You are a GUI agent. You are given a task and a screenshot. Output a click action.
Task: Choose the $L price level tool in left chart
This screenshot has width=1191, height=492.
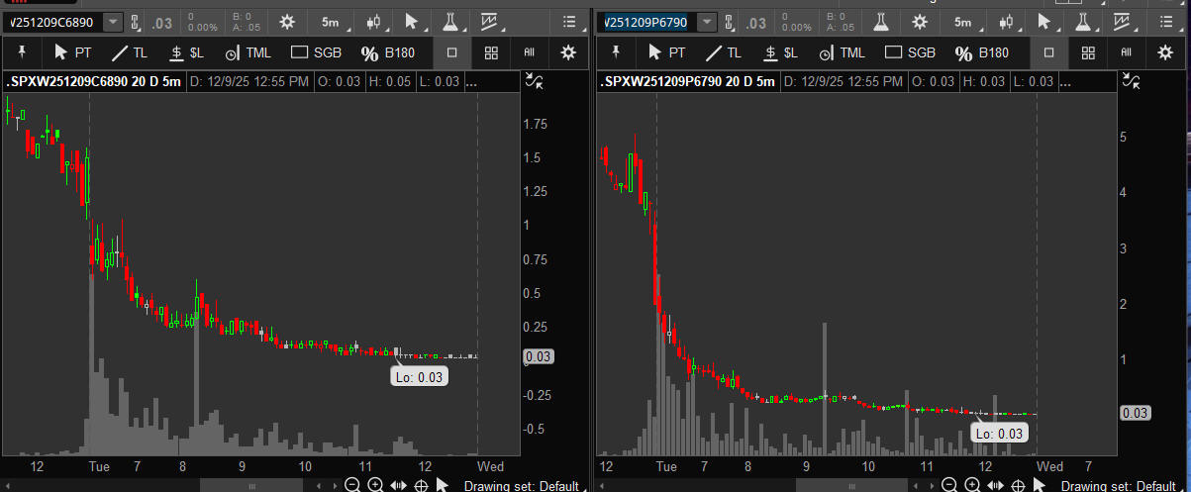[187, 53]
